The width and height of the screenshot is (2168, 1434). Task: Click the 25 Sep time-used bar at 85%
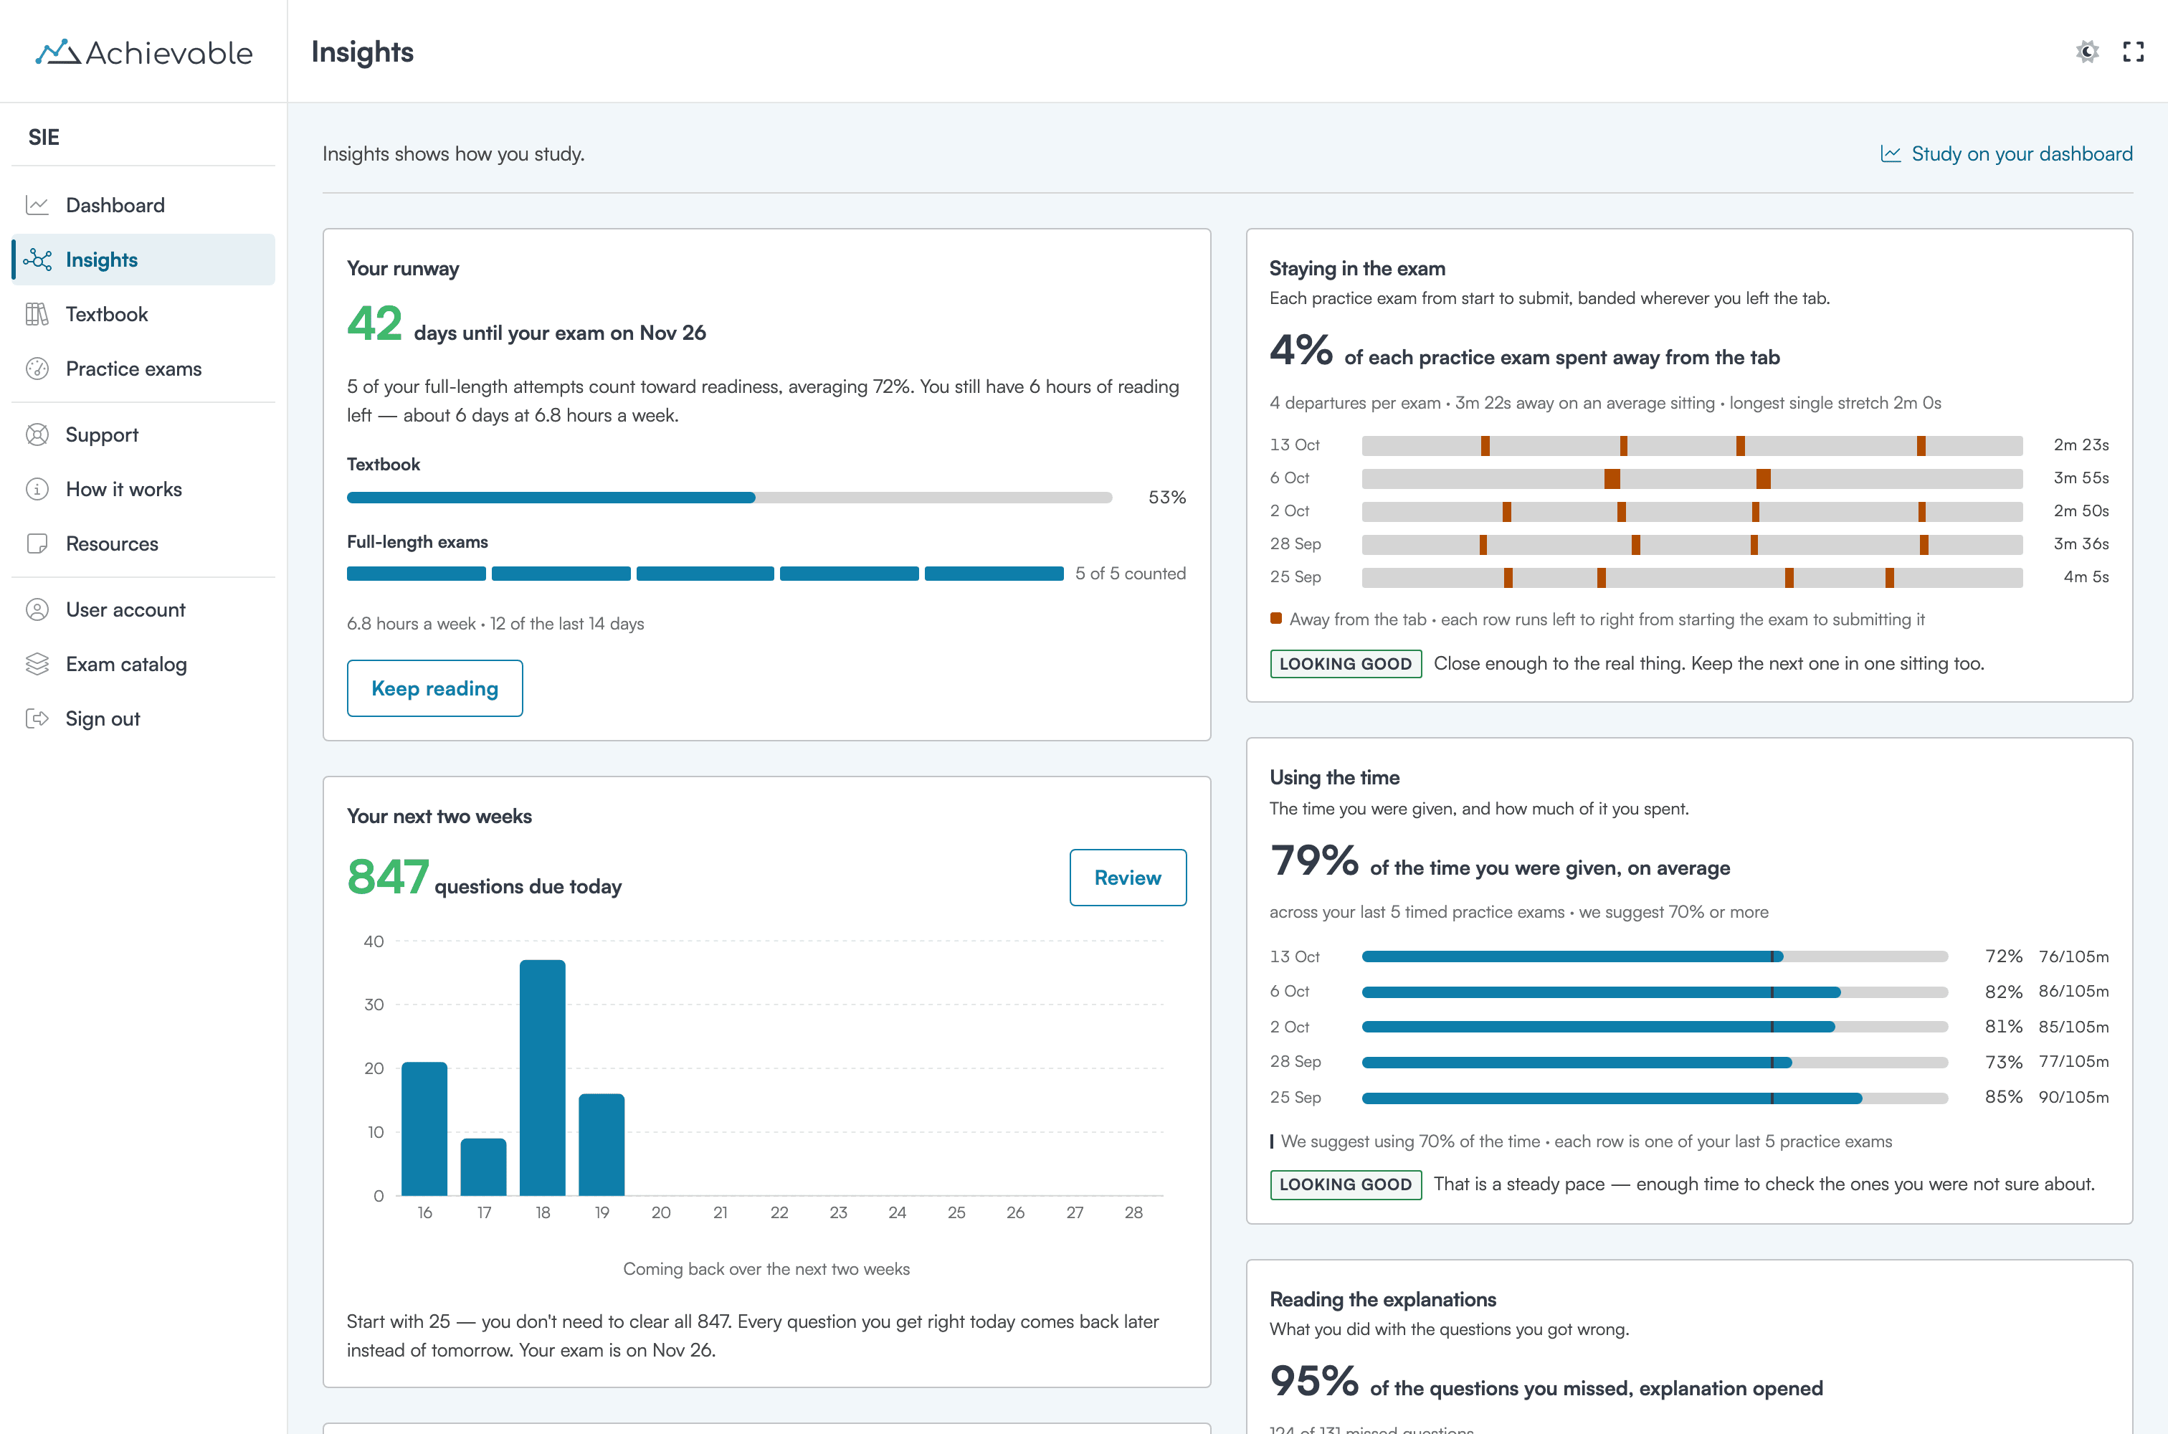(x=1654, y=1098)
